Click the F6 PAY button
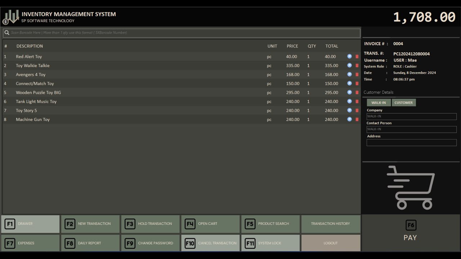Image resolution: width=461 pixels, height=259 pixels. coord(411,233)
